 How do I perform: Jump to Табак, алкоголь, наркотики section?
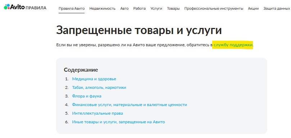(x=99, y=87)
